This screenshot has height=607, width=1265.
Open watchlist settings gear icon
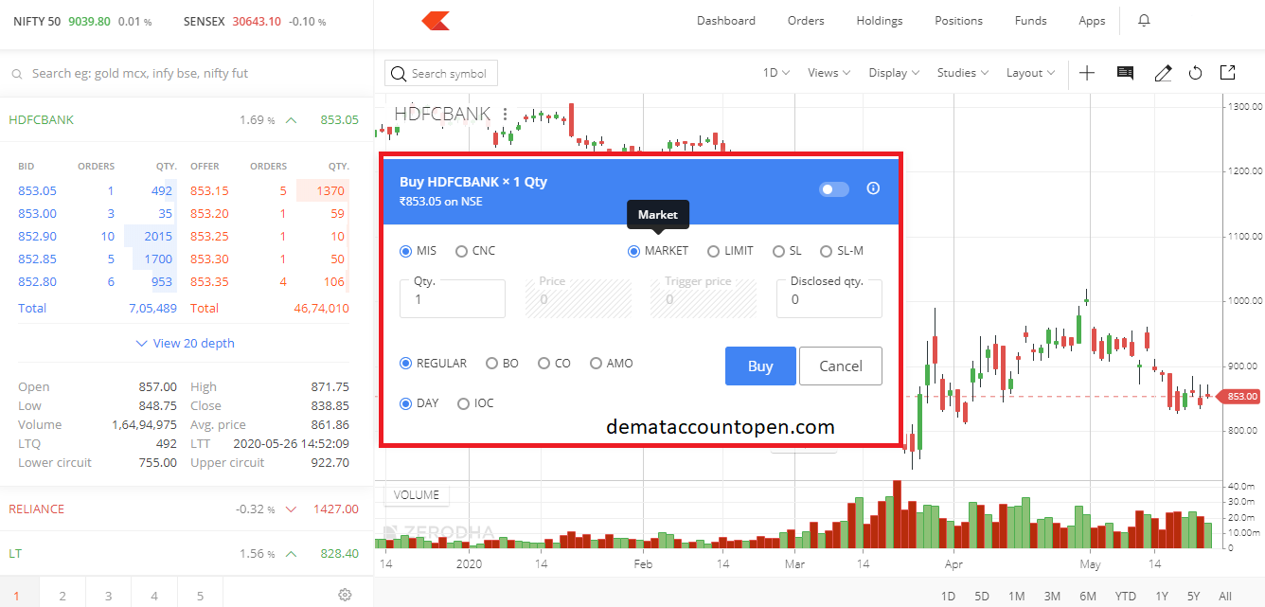(345, 596)
